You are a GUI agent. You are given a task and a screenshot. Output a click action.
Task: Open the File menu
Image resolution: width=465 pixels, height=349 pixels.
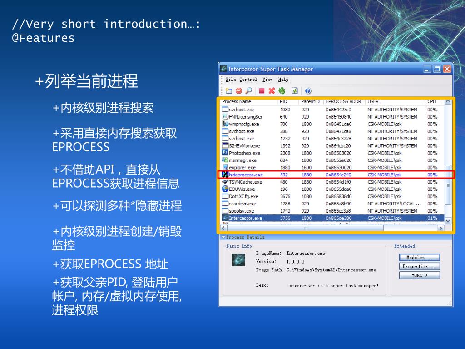pos(231,80)
